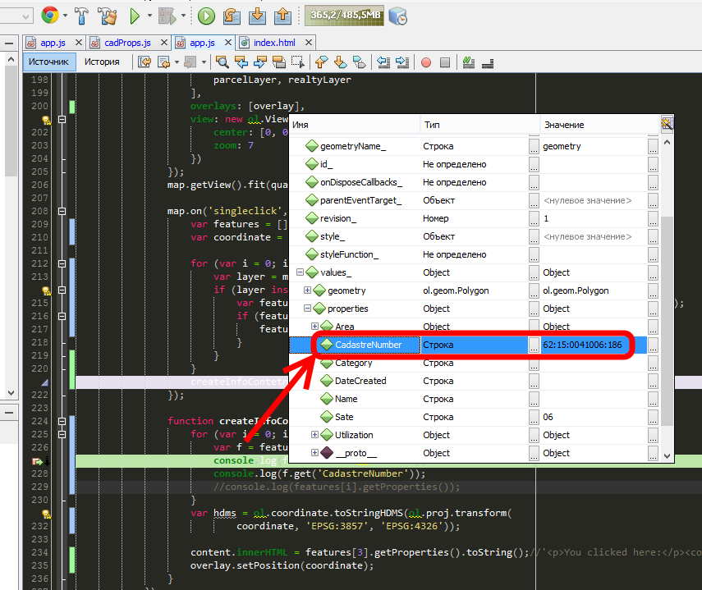Click the Clean and Build icon

pyautogui.click(x=108, y=15)
